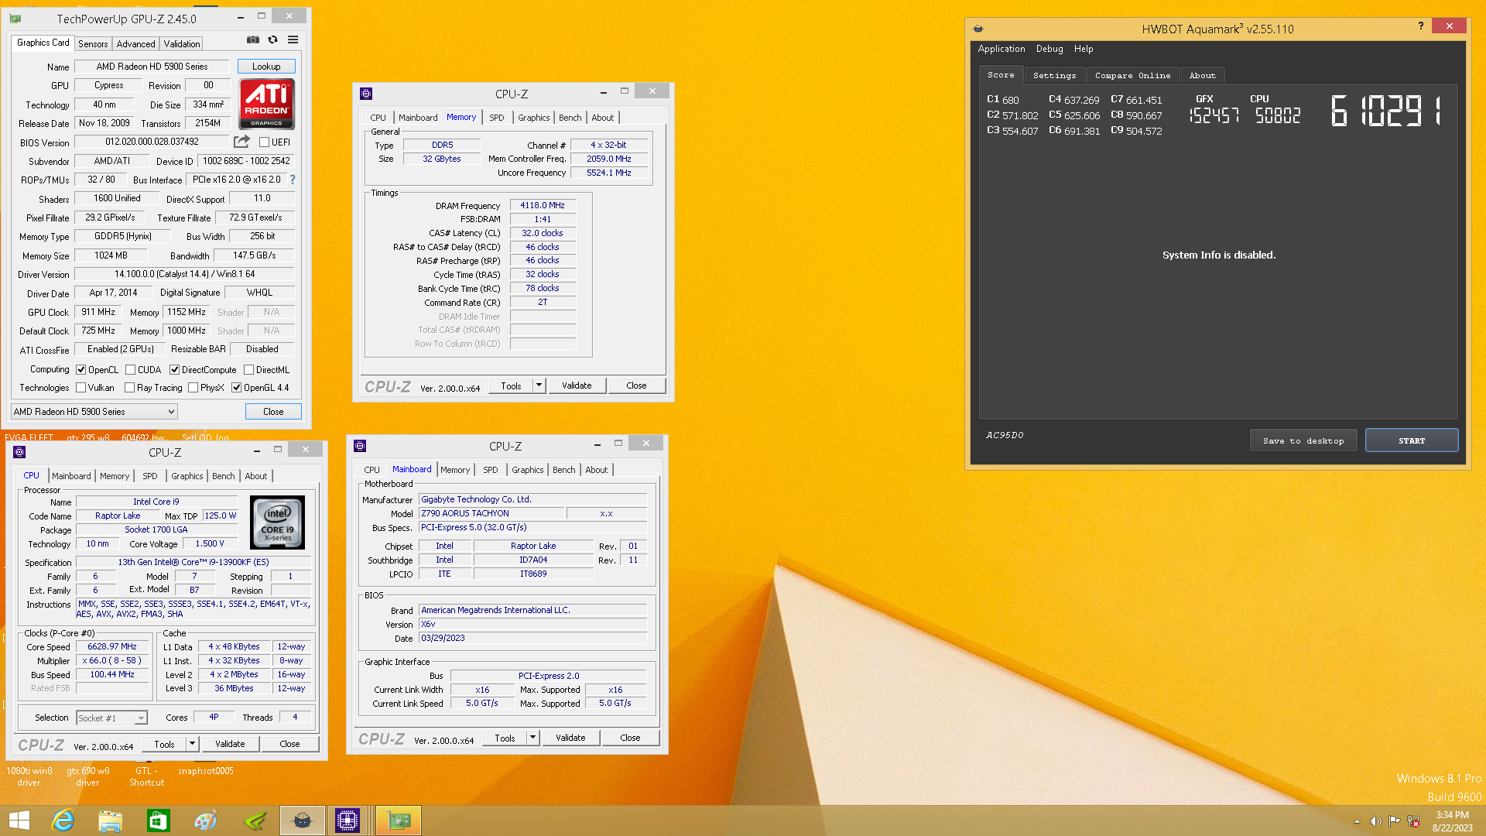This screenshot has width=1486, height=836.
Task: Switch to GPU-Z taskbar icon
Action: coord(399,821)
